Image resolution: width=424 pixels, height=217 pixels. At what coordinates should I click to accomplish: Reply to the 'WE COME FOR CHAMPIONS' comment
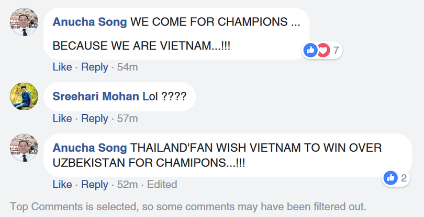94,67
